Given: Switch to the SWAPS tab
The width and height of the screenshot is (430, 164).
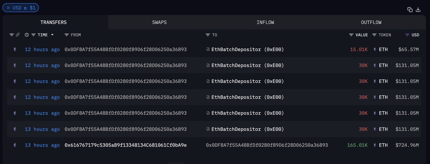Looking at the screenshot, I should click(x=159, y=23).
